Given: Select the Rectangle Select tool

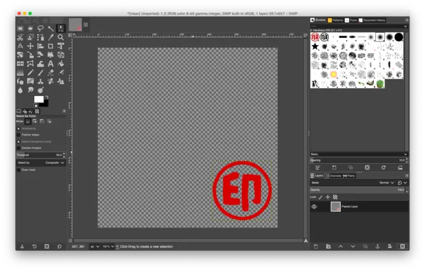Looking at the screenshot, I should [20, 29].
